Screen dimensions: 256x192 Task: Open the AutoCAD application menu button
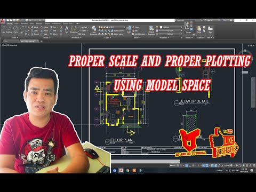click(3, 21)
